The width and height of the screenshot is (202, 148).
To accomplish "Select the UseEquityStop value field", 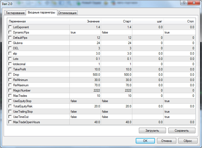I will [x=85, y=101].
